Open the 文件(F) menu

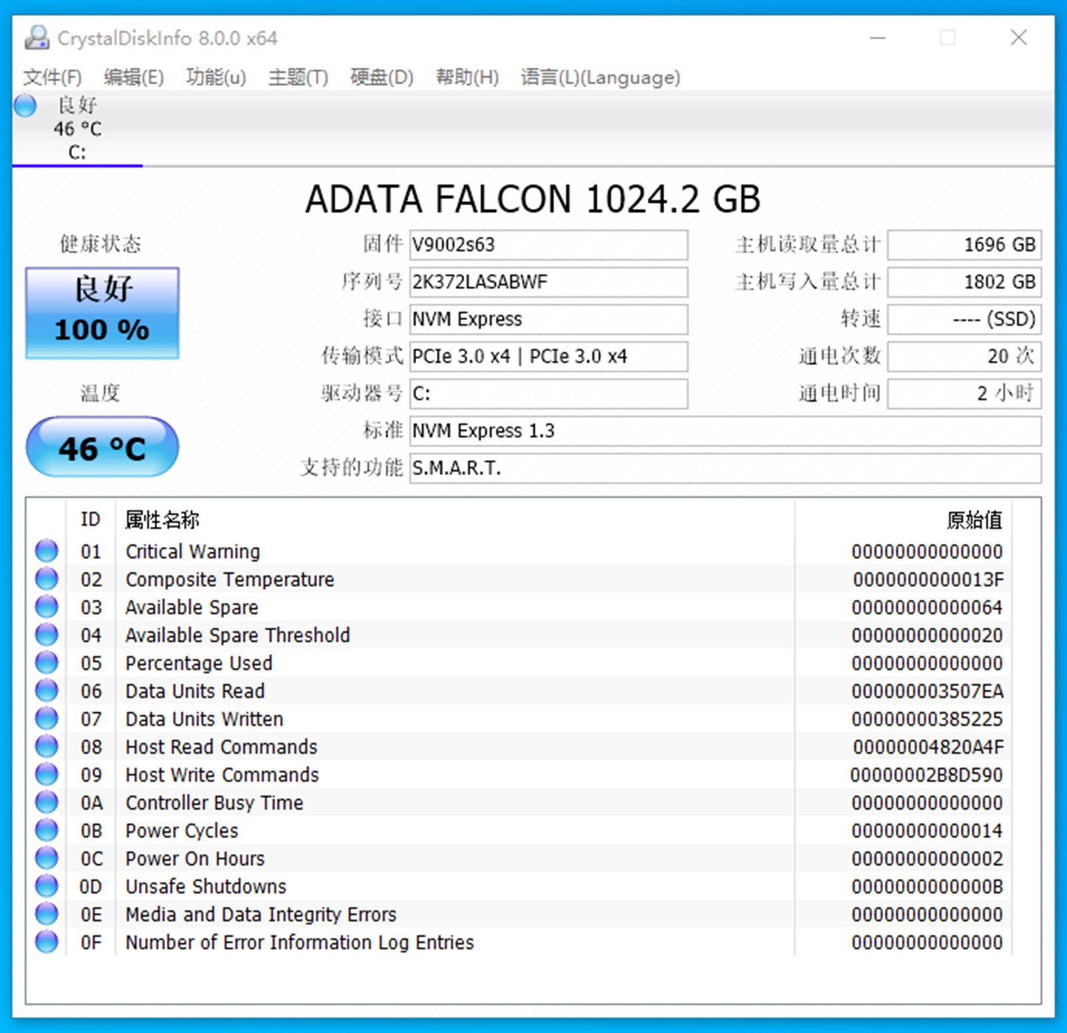(52, 77)
